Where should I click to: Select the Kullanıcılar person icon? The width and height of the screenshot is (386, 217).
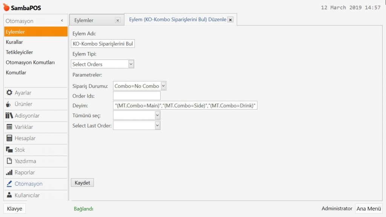[x=9, y=195]
